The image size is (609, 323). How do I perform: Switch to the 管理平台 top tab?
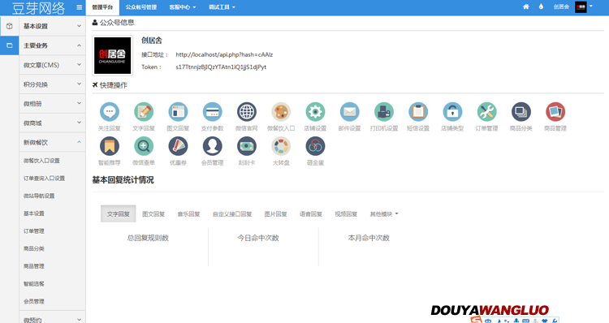[102, 7]
